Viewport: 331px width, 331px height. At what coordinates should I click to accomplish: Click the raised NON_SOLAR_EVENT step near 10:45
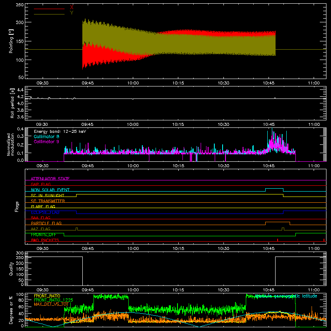pos(274,189)
